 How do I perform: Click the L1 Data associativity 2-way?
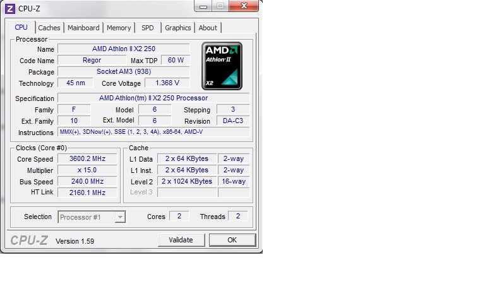[234, 158]
